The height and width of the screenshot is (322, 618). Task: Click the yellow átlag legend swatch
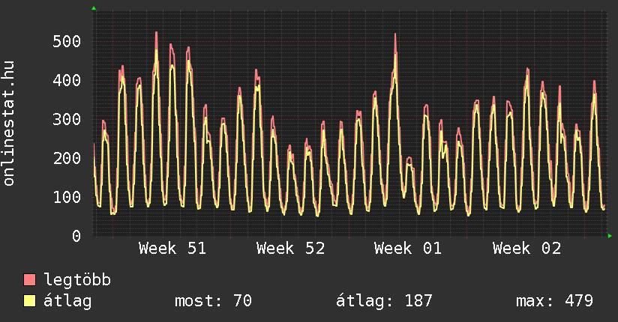tap(29, 302)
